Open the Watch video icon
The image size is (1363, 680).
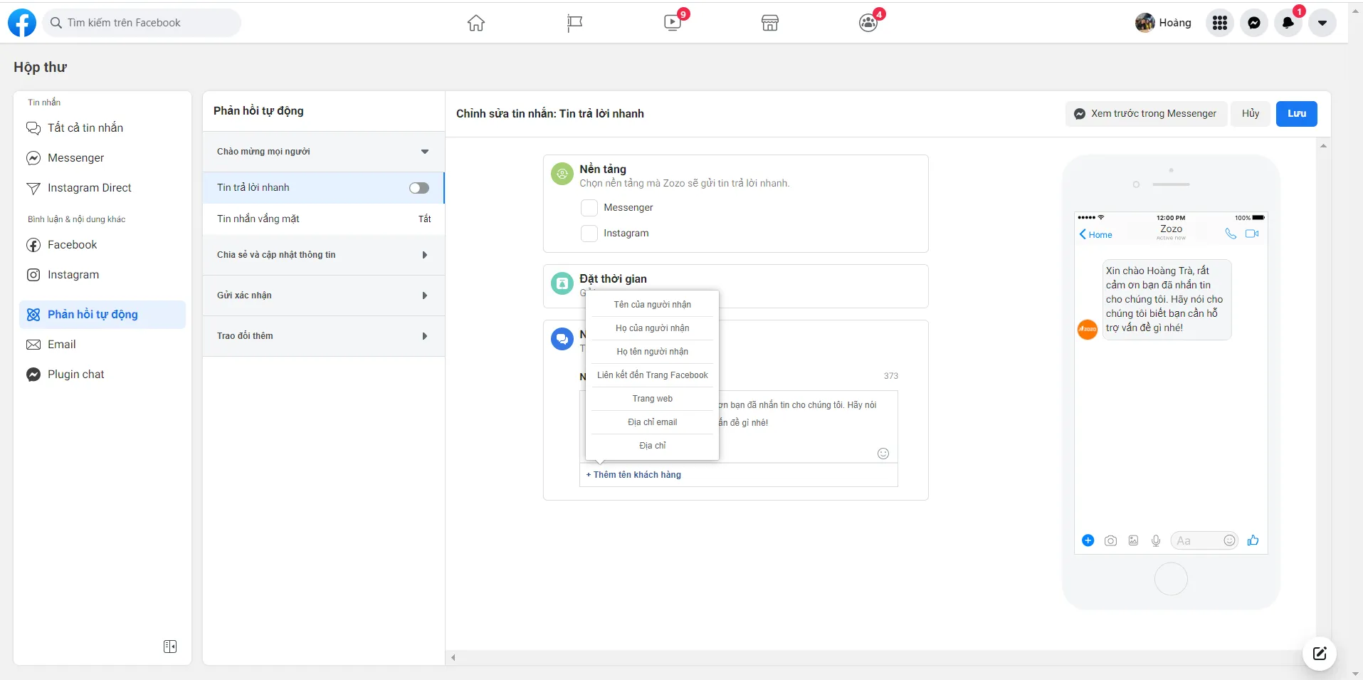tap(672, 23)
